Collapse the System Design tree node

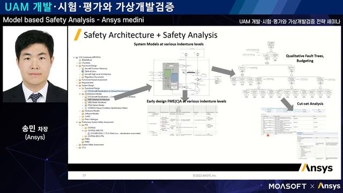coord(77,86)
